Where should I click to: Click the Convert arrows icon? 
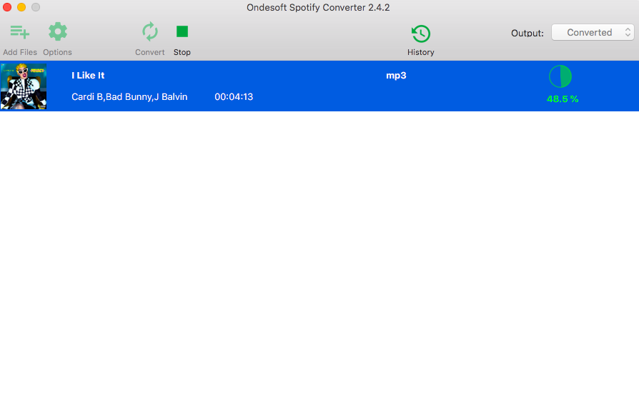[x=150, y=31]
